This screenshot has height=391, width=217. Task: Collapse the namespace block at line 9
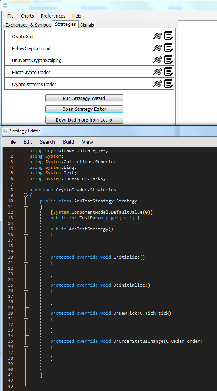(x=25, y=195)
